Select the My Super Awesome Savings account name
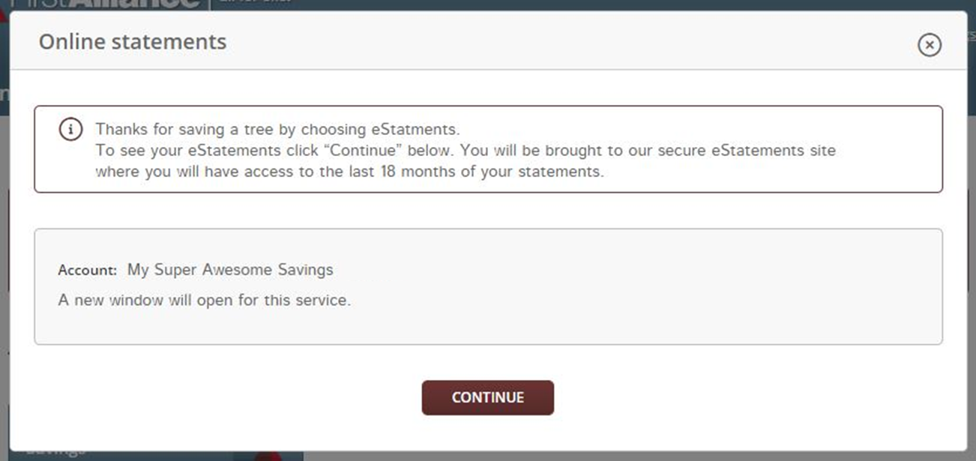 click(230, 269)
